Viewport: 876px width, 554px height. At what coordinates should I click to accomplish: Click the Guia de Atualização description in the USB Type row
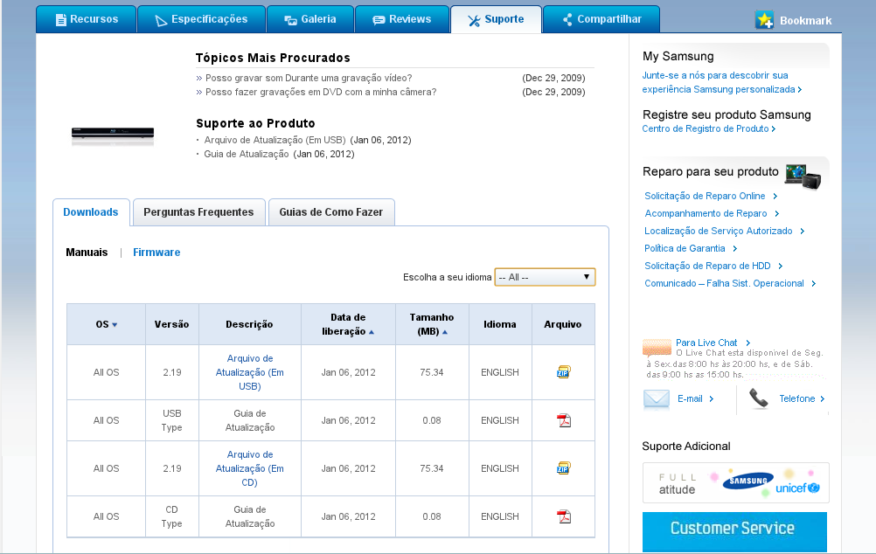tap(250, 420)
